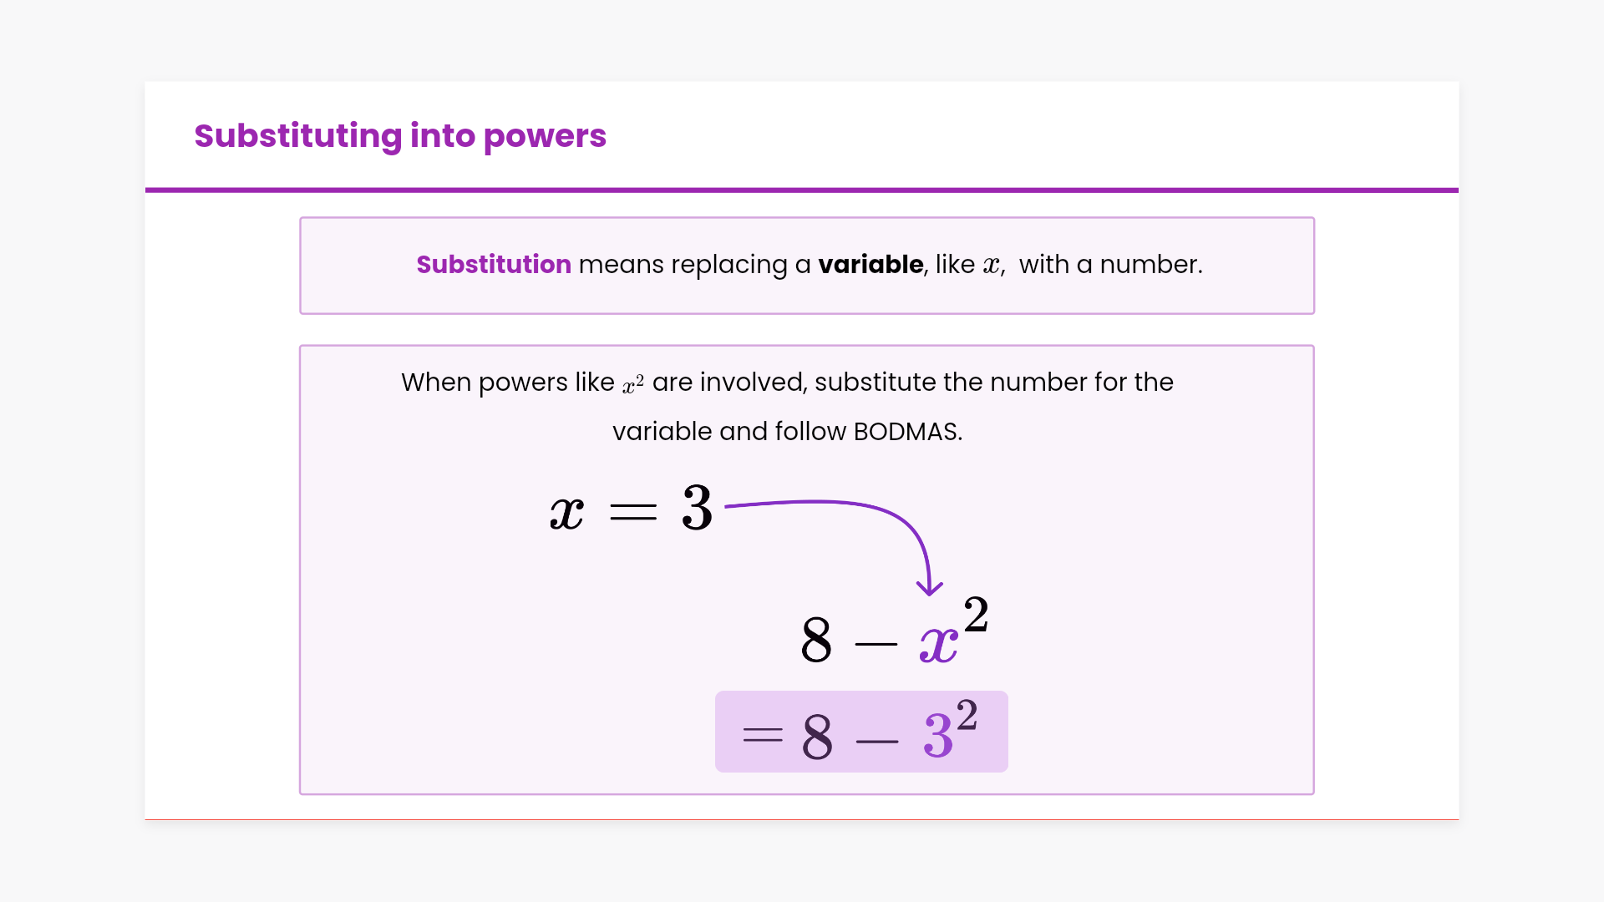This screenshot has height=902, width=1604.
Task: Click the italic x in the definition sentence
Action: pos(991,266)
